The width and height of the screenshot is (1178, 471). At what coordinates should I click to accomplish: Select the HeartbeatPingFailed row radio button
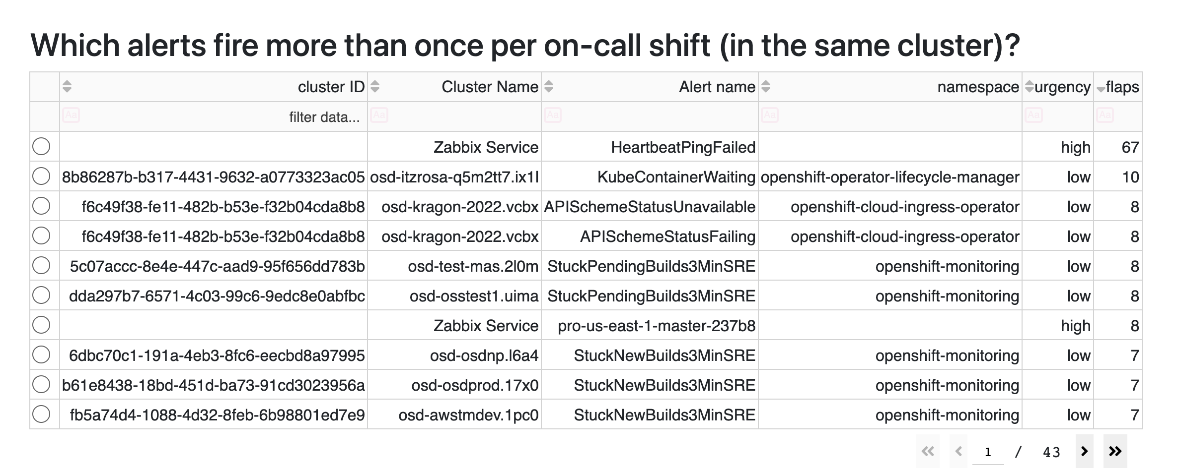(x=41, y=146)
